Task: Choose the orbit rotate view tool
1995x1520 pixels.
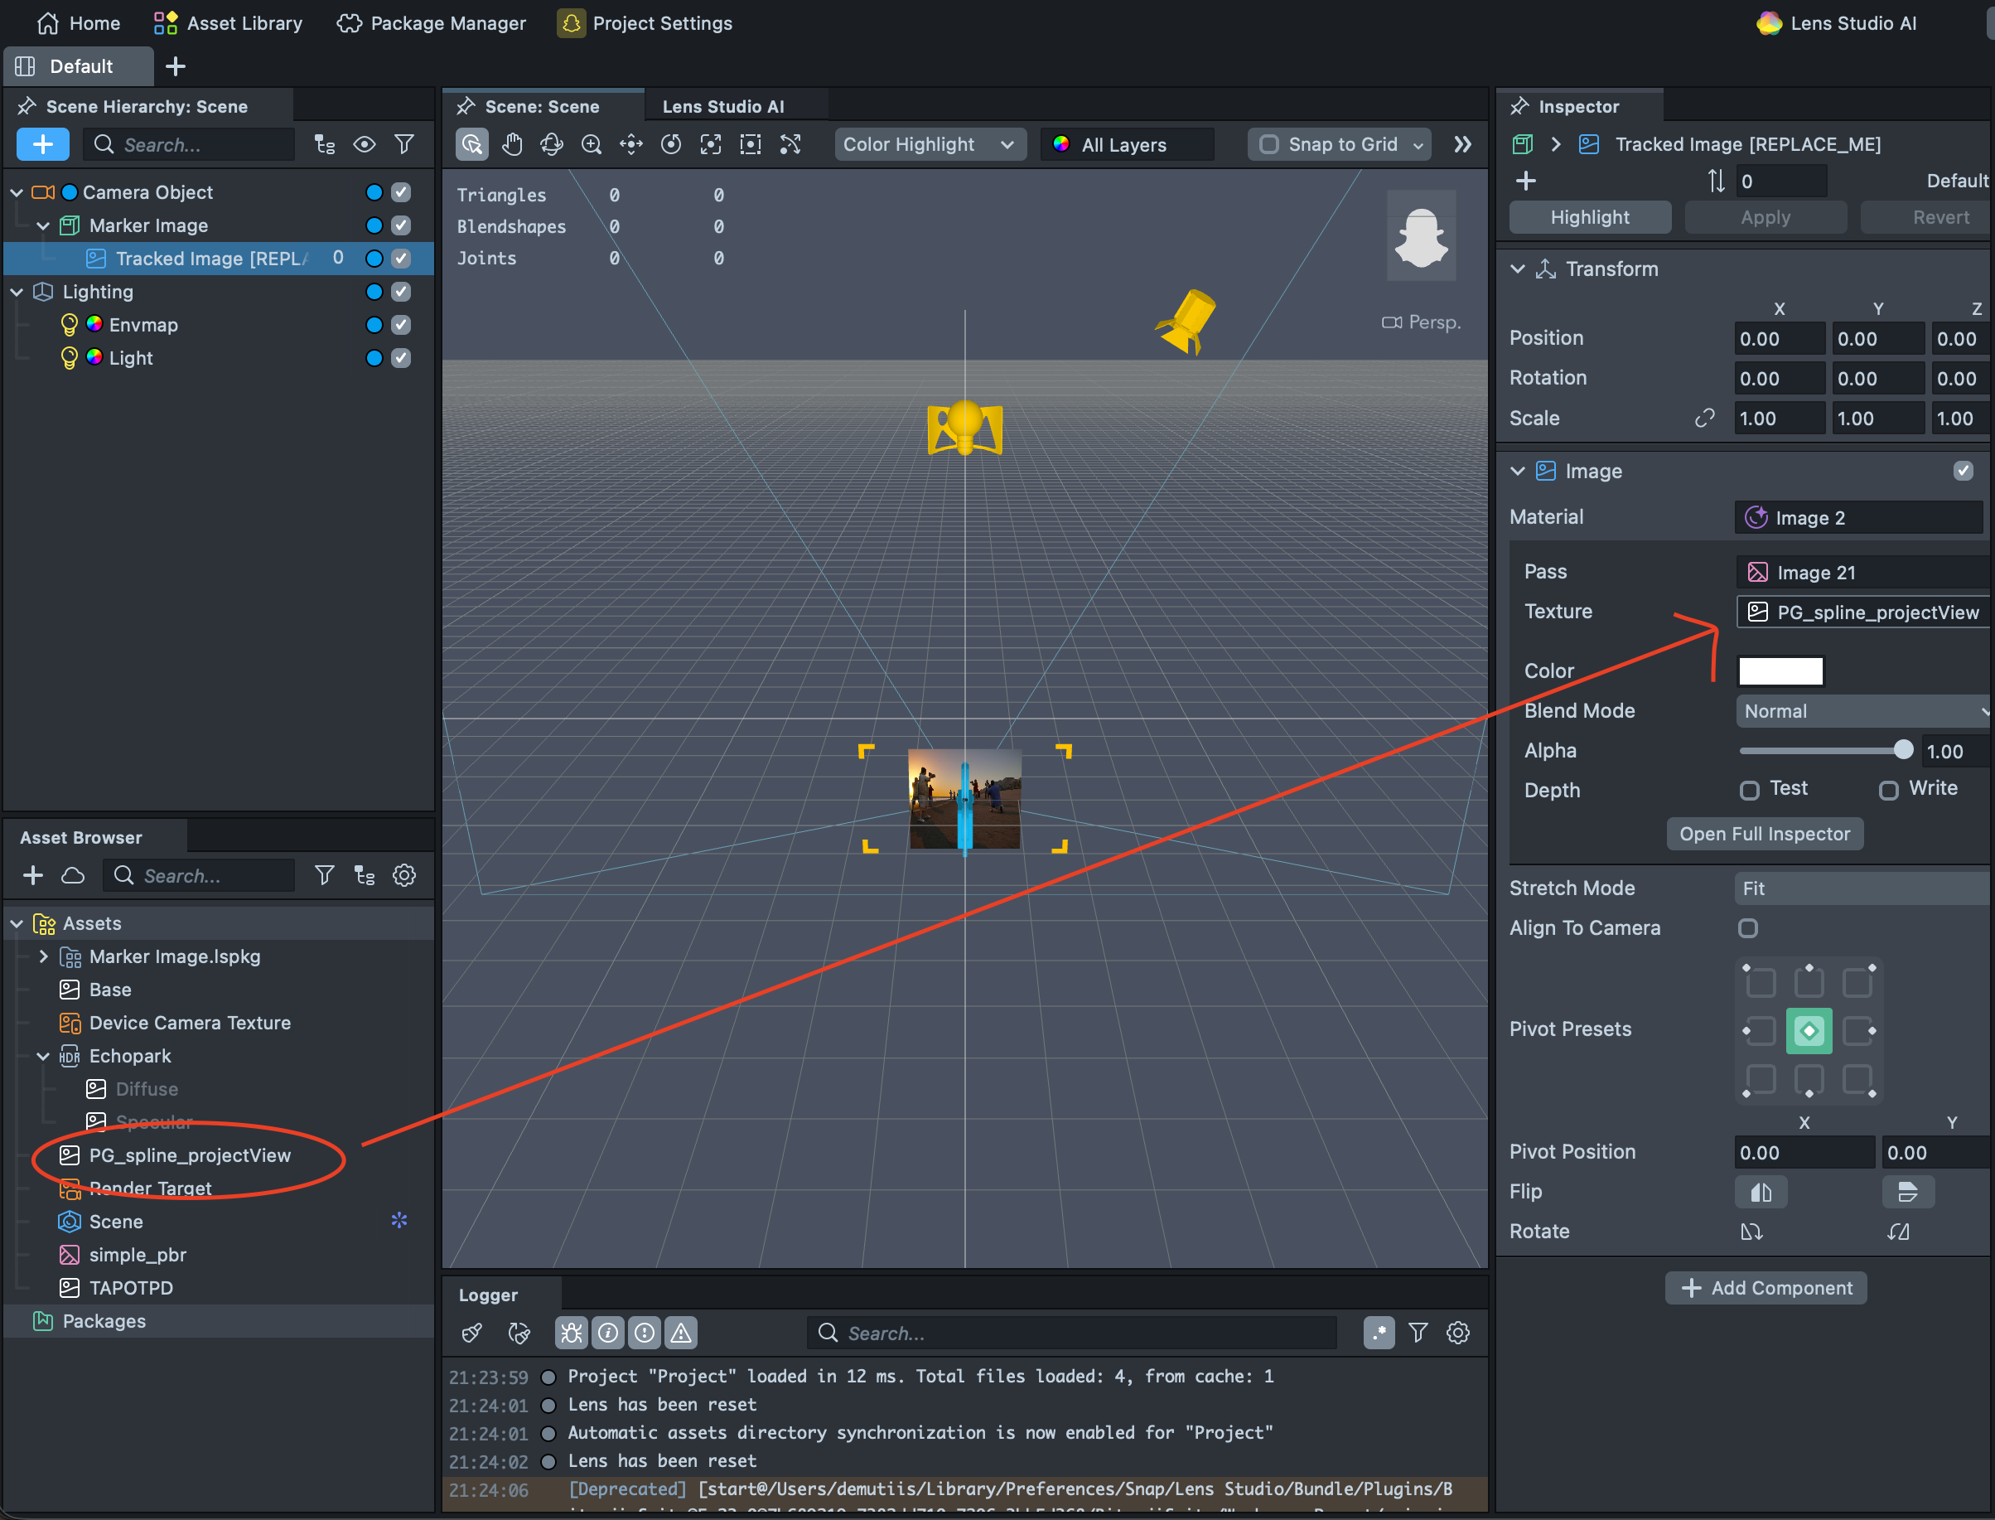Action: pos(552,145)
